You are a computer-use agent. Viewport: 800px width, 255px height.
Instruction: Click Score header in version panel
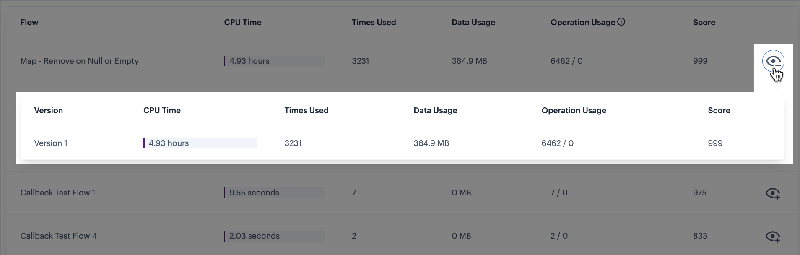point(719,111)
